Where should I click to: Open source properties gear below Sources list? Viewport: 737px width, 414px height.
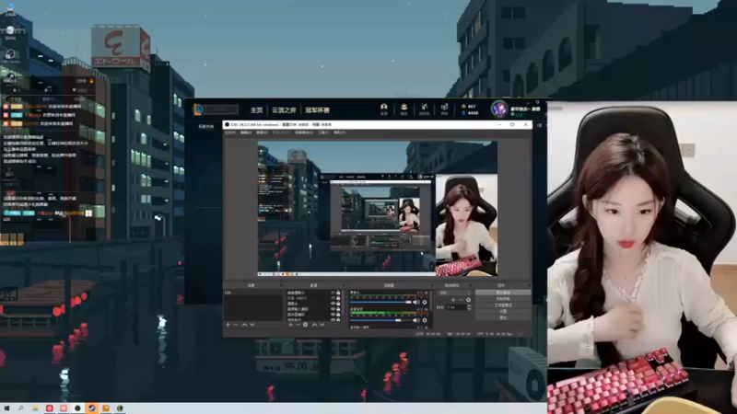coord(306,325)
